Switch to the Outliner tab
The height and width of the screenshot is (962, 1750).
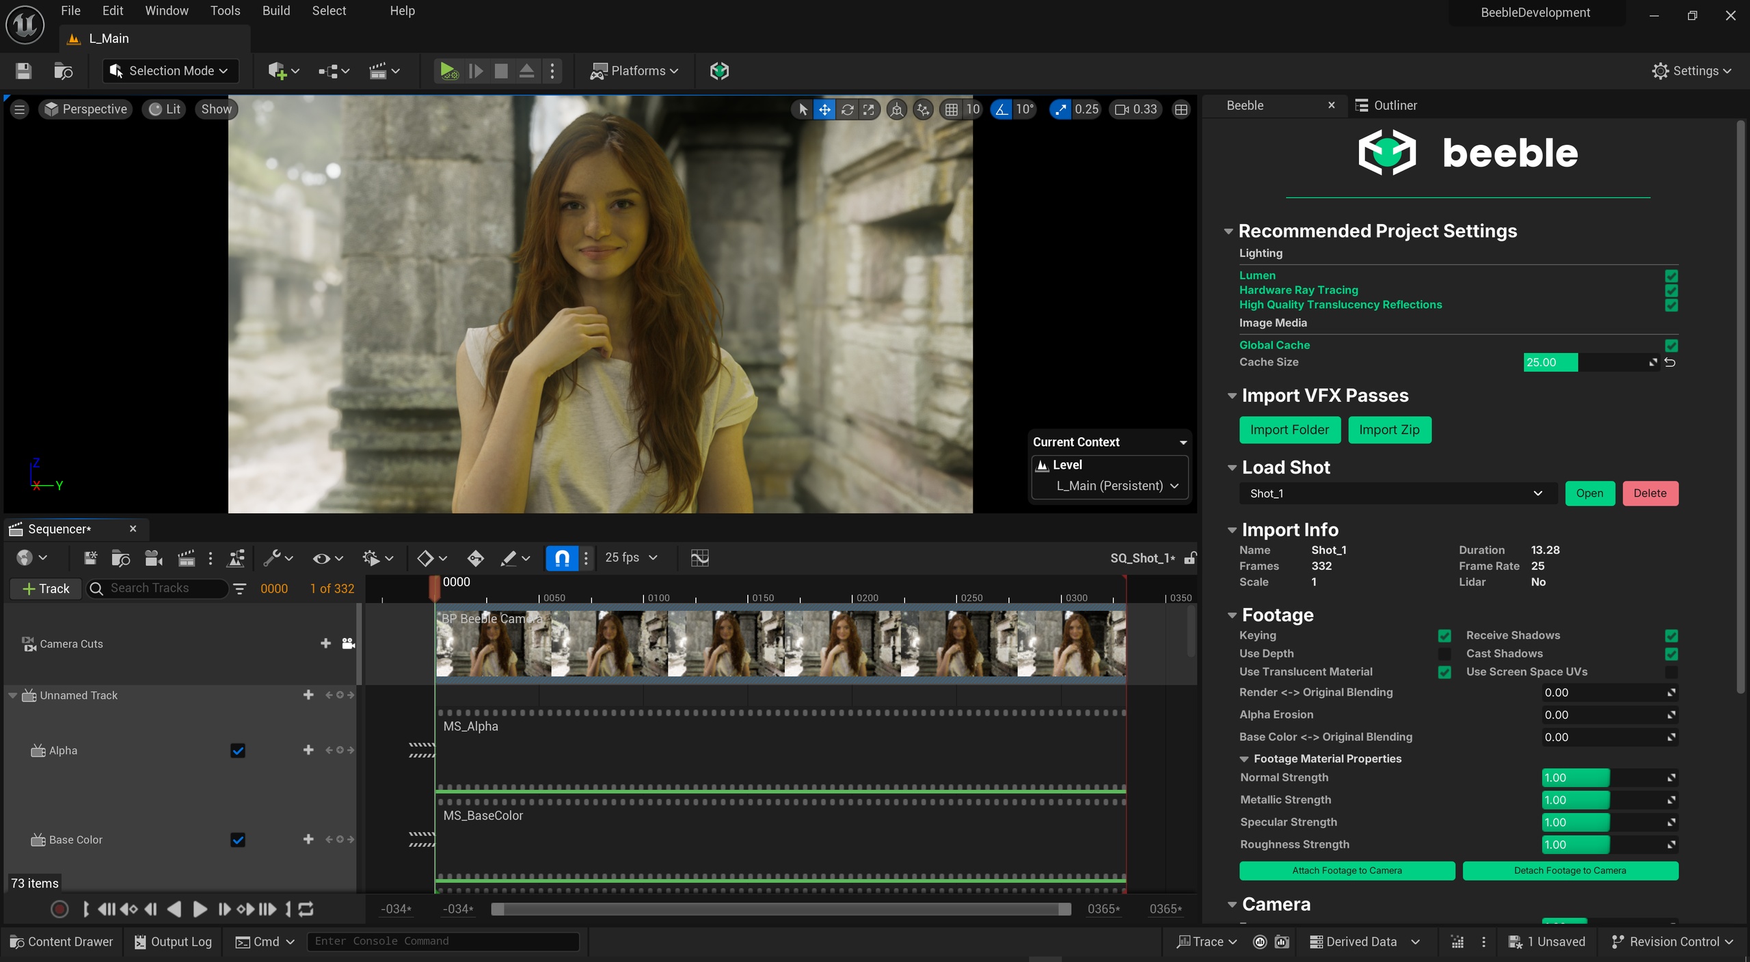click(x=1386, y=105)
